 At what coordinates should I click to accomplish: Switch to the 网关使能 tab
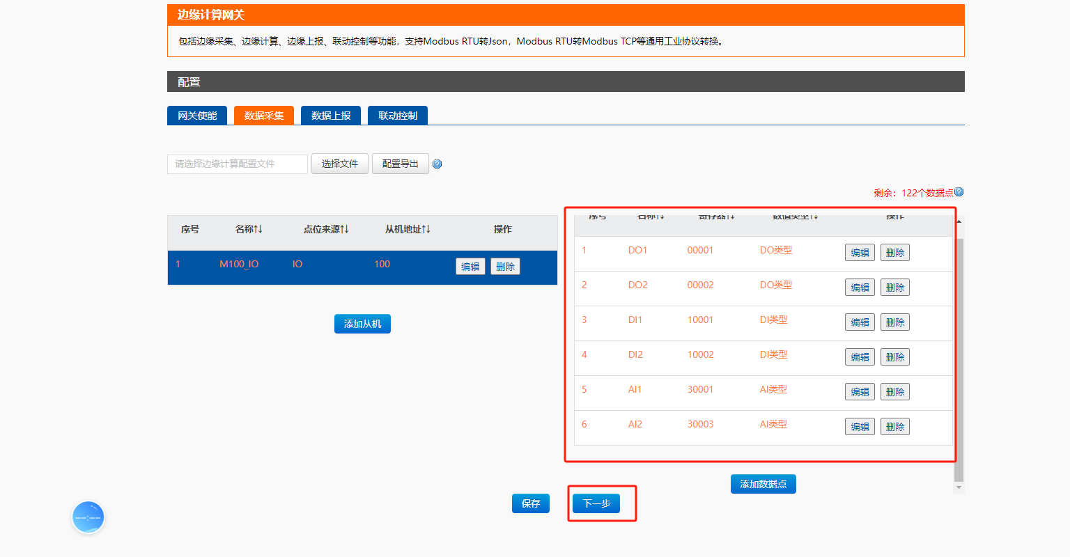click(x=197, y=116)
